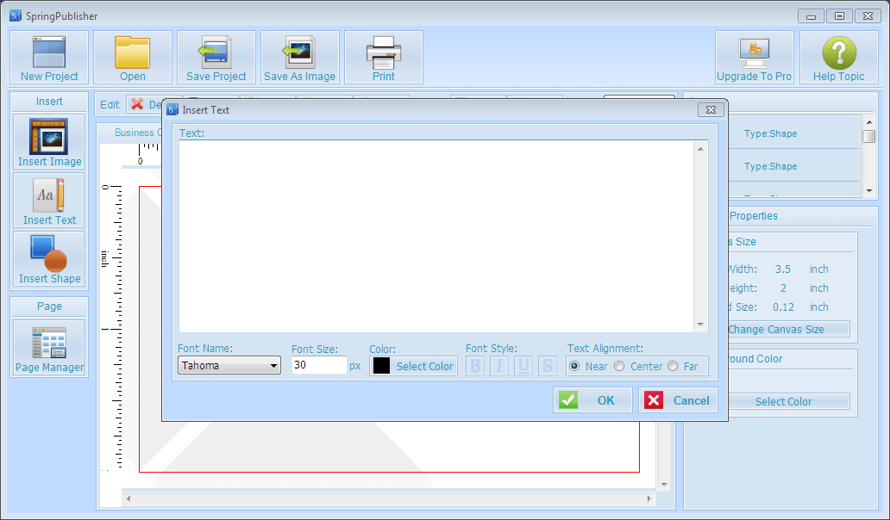Select the Far text alignment option
The height and width of the screenshot is (520, 890).
673,366
